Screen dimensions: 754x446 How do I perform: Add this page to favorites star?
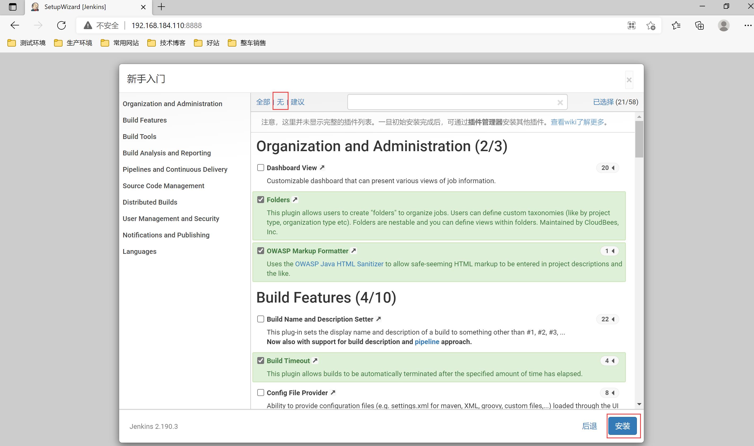click(x=651, y=26)
